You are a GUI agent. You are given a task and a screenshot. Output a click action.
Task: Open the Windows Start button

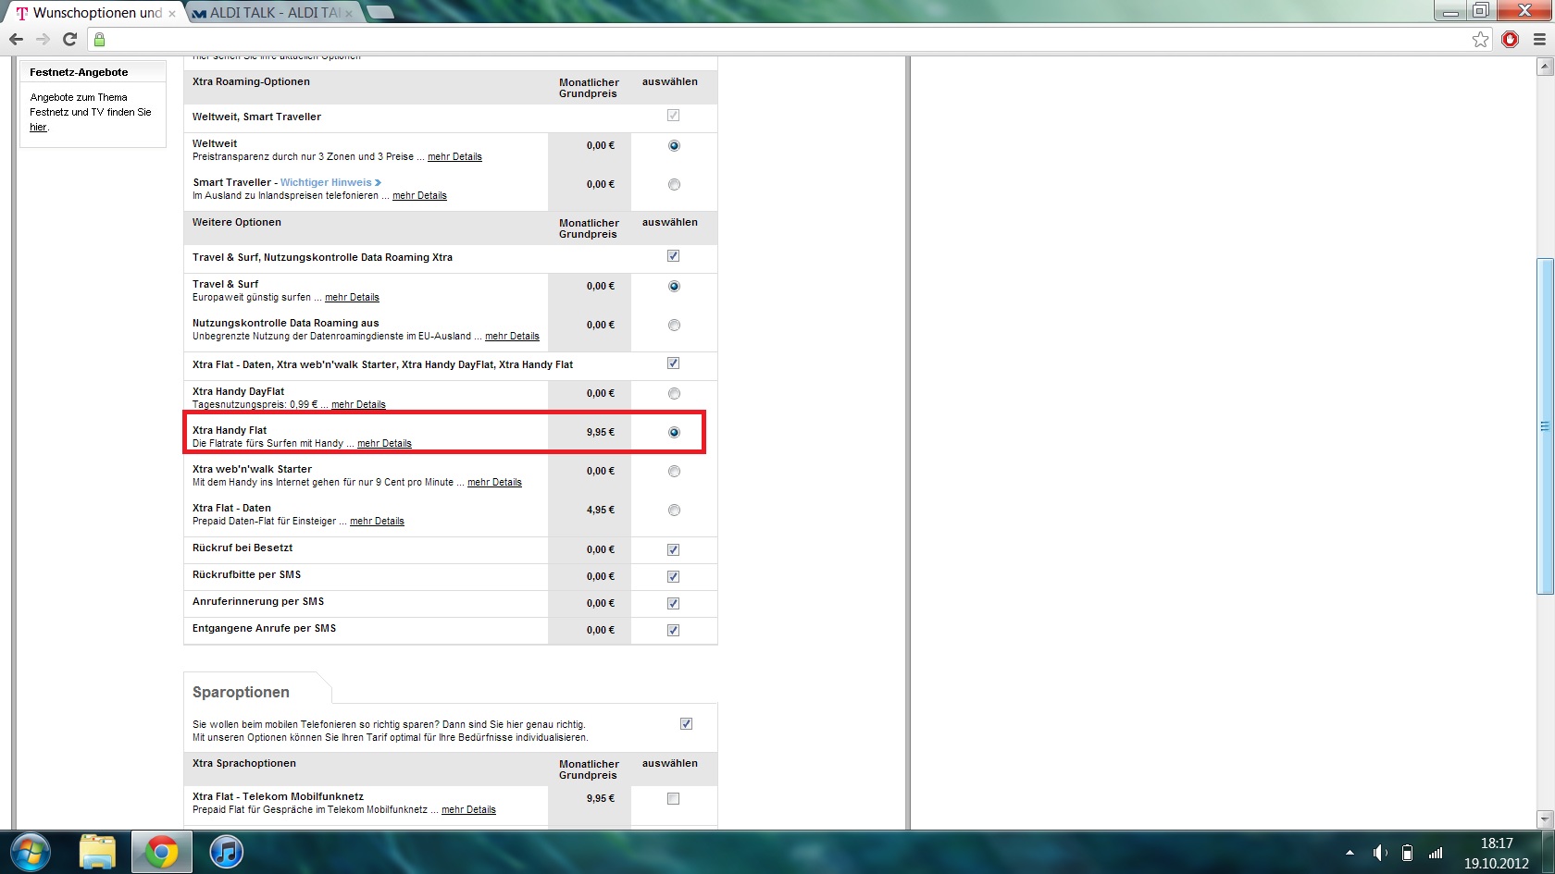30,852
